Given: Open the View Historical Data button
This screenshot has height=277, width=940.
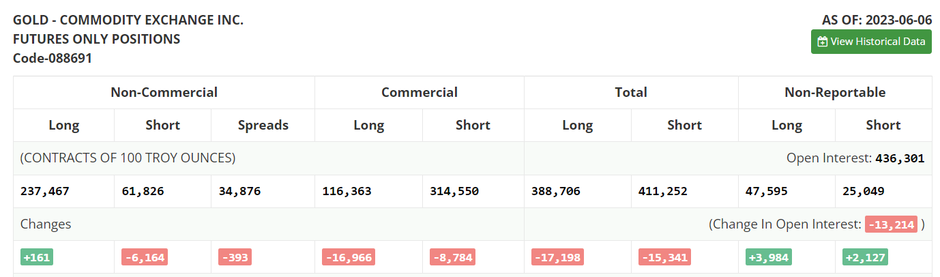Looking at the screenshot, I should 871,42.
